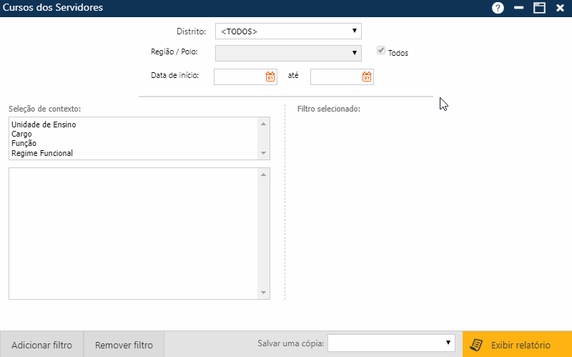Screen dimensions: 572x357
Task: Select Função in context list
Action: [x=24, y=143]
